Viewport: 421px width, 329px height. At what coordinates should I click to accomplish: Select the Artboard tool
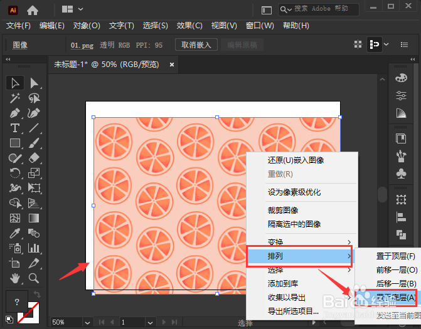click(15, 263)
